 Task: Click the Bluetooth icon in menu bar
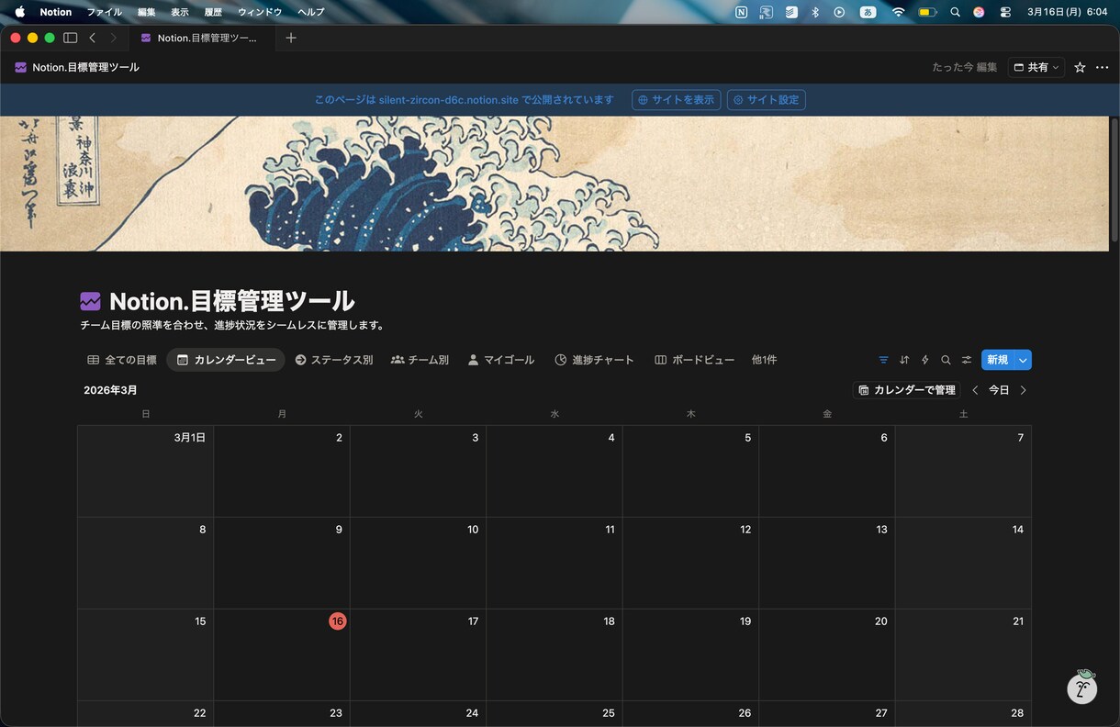tap(814, 12)
